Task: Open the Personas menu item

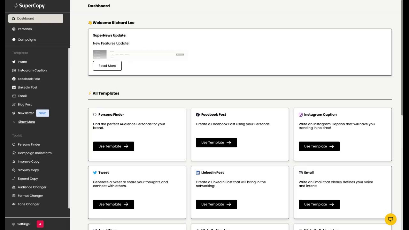Action: (x=25, y=29)
